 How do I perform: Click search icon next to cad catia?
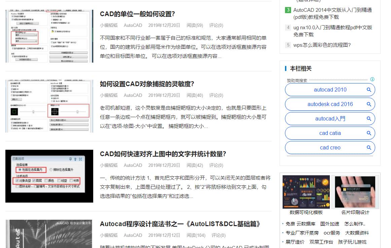pyautogui.click(x=369, y=133)
